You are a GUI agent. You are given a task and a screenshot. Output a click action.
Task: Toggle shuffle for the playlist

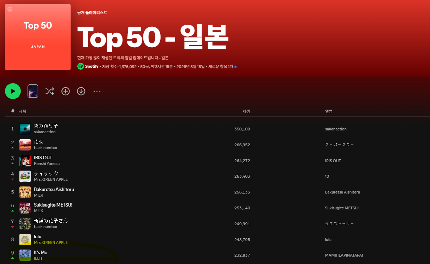coord(50,91)
